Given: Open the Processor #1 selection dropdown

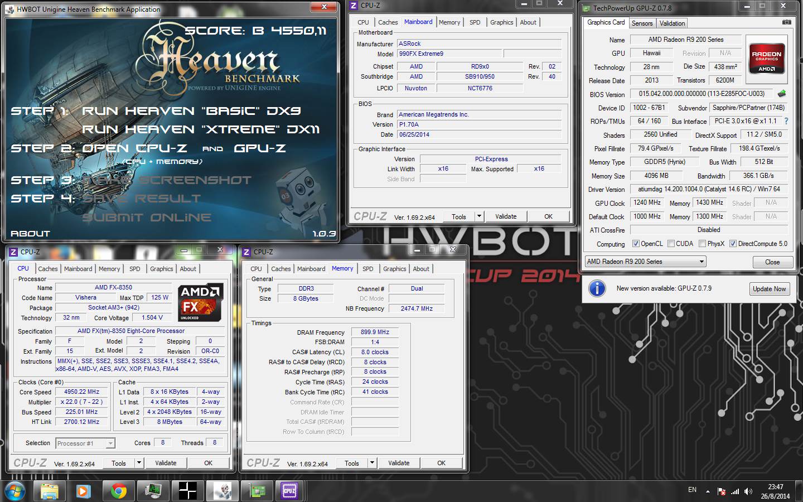Looking at the screenshot, I should [x=85, y=443].
